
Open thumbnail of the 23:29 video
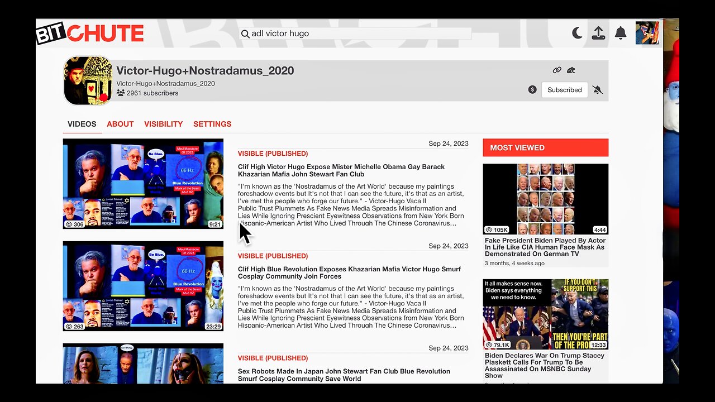(x=143, y=286)
